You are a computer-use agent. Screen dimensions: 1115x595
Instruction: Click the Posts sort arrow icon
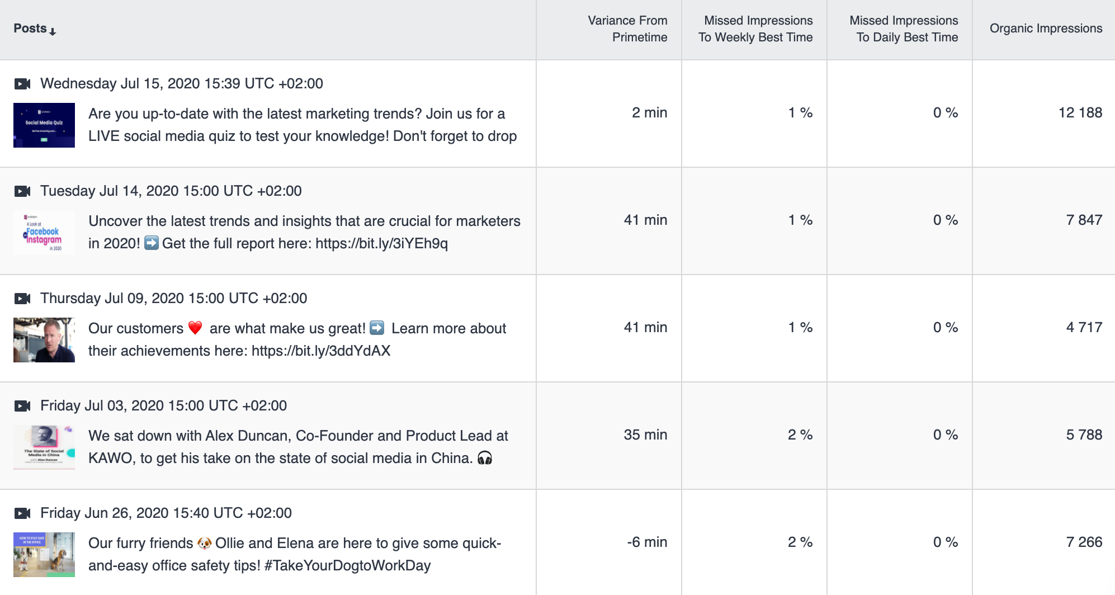(x=53, y=31)
